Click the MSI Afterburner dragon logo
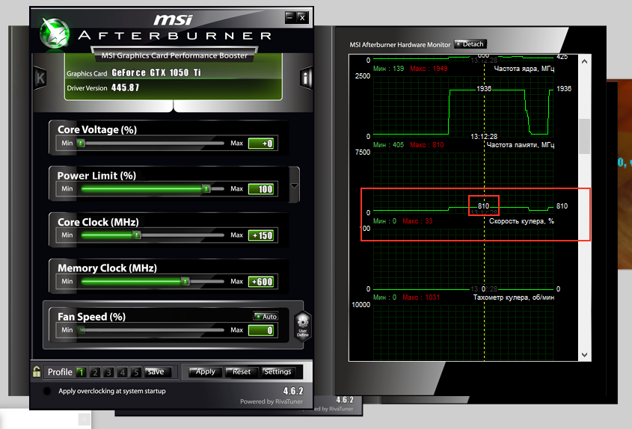 (x=55, y=34)
